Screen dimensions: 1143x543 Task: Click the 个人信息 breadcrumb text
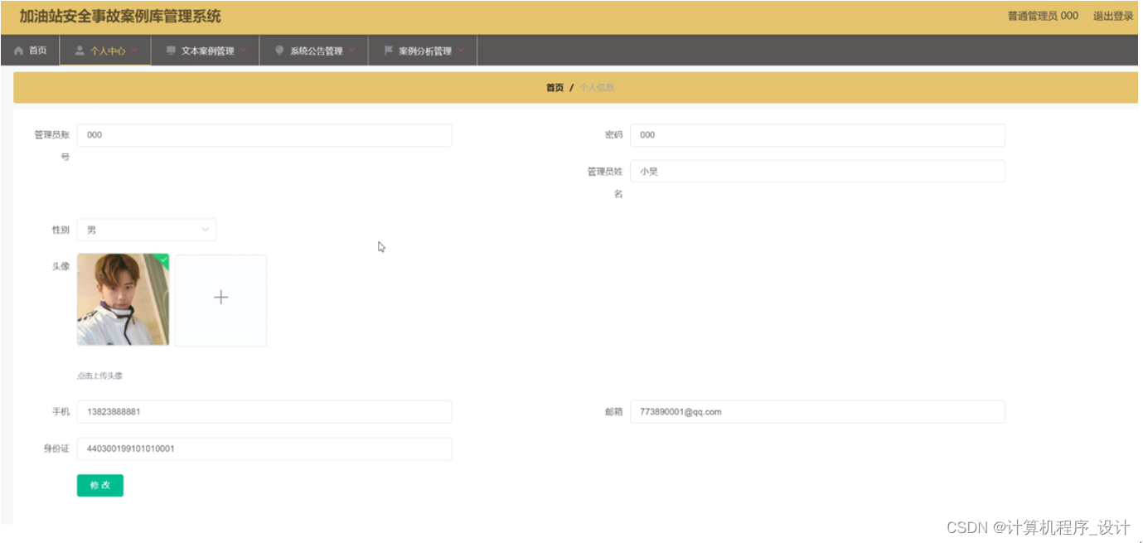click(597, 88)
